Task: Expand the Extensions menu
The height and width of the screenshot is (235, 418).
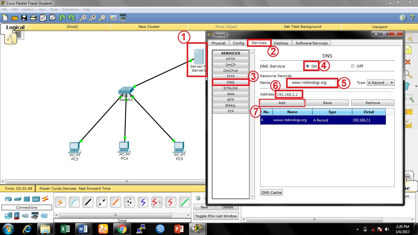Action: click(70, 9)
